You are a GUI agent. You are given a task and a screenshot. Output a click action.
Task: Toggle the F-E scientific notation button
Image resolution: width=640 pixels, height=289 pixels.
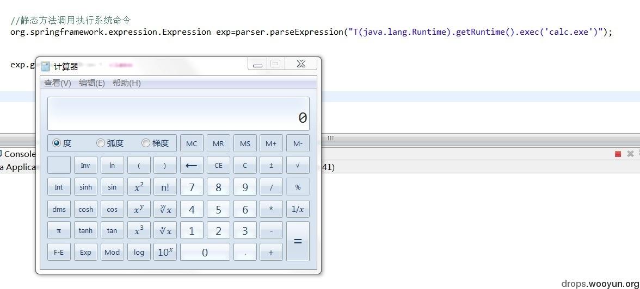(59, 252)
